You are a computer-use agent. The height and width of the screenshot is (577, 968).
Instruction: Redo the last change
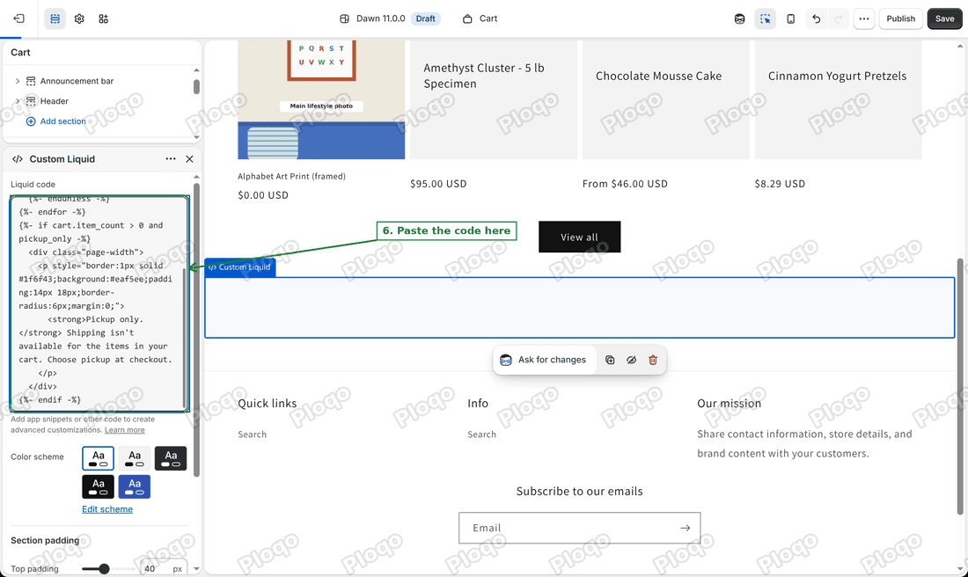coord(839,18)
